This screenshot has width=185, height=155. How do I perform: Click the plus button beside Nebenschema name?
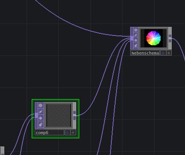169,53
